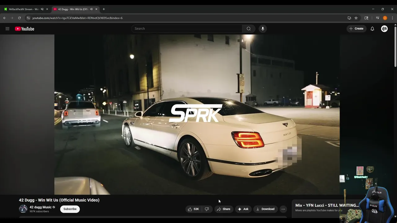Viewport: 397px width, 223px height.
Task: Open YouTube notifications bell
Action: pyautogui.click(x=372, y=29)
